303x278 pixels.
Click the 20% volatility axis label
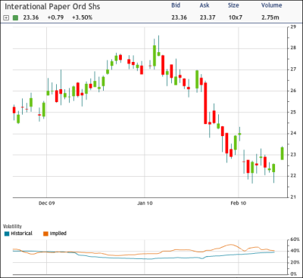[295, 262]
